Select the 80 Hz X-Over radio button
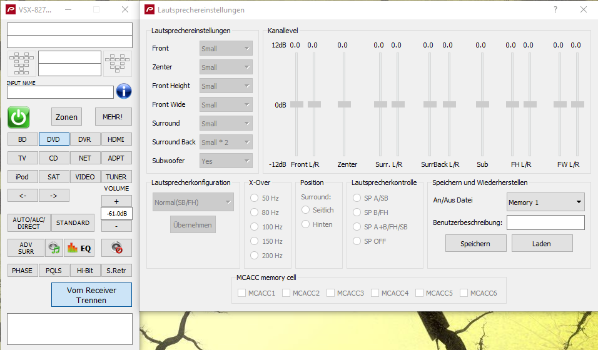Screen dimensions: 598x350 [x=255, y=212]
